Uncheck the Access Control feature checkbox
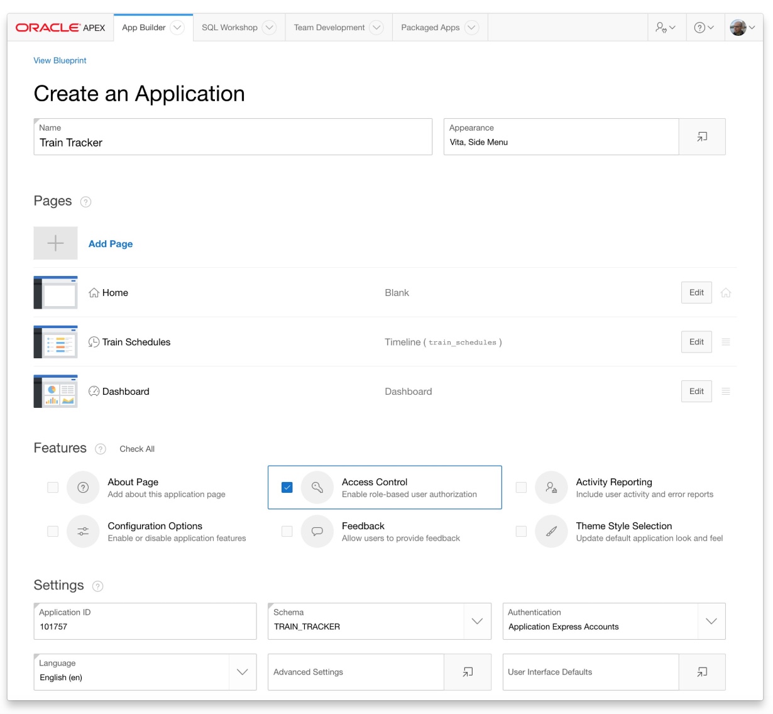This screenshot has height=714, width=773. [287, 487]
